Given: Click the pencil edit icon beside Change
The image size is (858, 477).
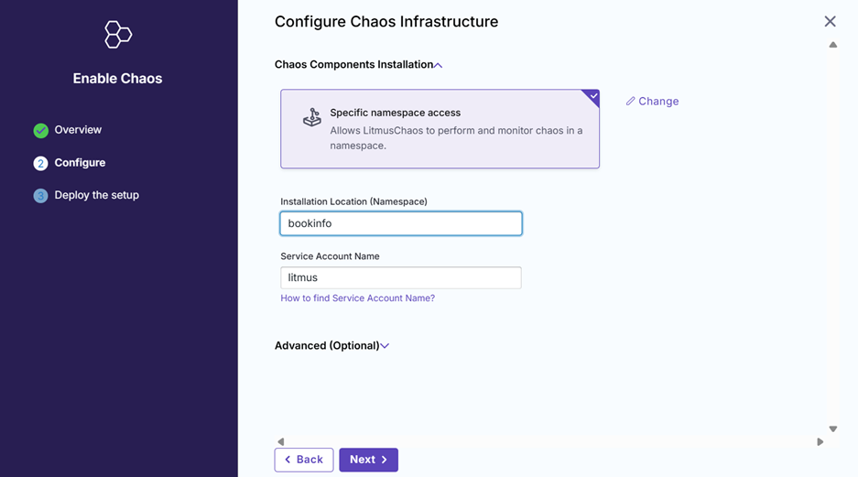Looking at the screenshot, I should coord(630,102).
